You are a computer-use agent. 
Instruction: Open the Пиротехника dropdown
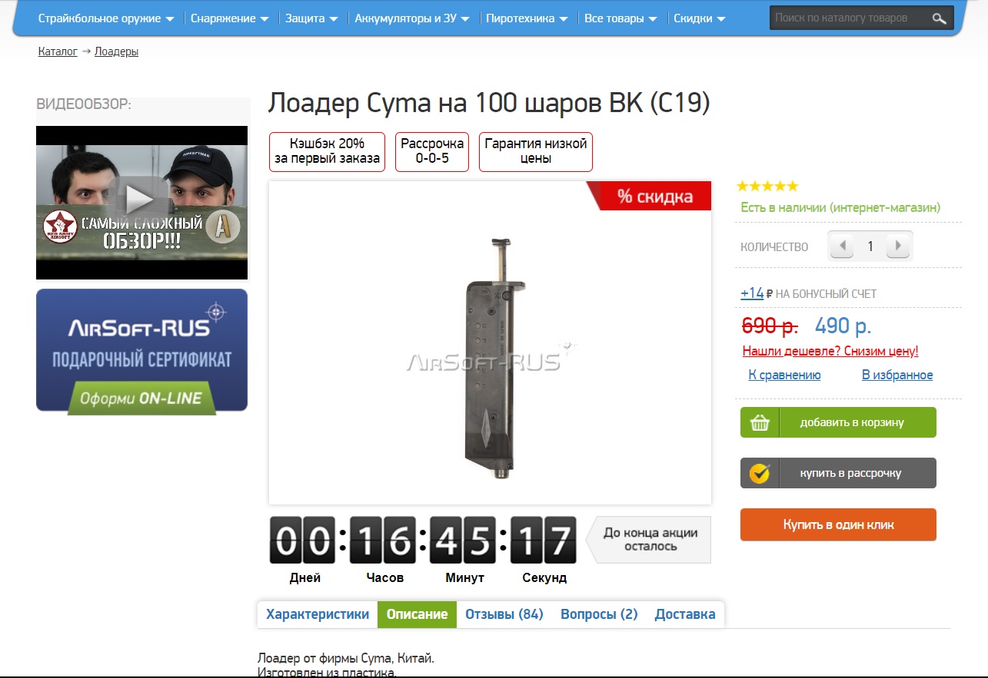coord(527,18)
